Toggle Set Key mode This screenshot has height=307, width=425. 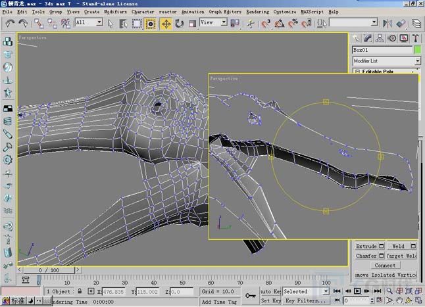click(270, 300)
